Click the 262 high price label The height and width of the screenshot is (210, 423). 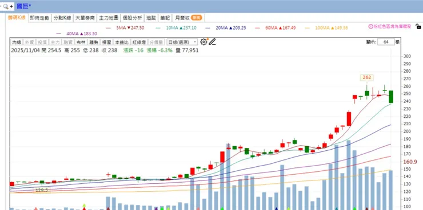click(x=367, y=77)
